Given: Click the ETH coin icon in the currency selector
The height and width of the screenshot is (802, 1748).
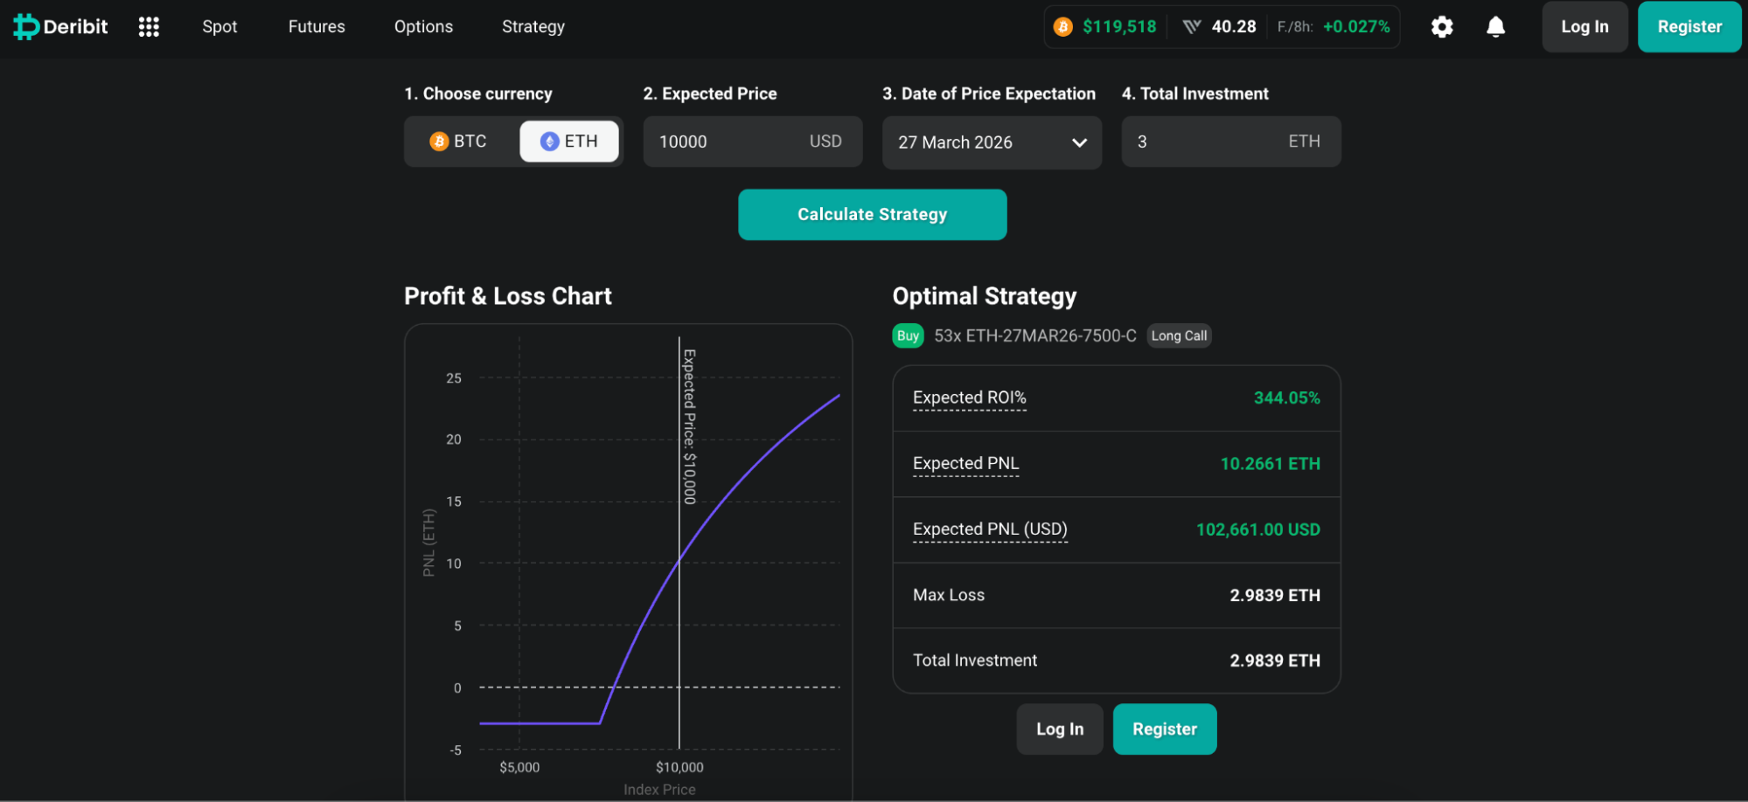Looking at the screenshot, I should click(549, 141).
